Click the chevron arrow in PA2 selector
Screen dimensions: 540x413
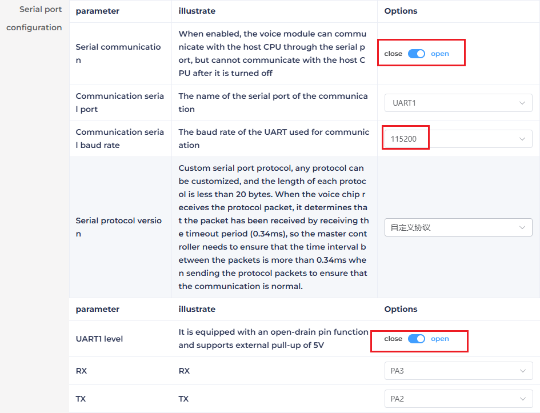click(x=523, y=399)
